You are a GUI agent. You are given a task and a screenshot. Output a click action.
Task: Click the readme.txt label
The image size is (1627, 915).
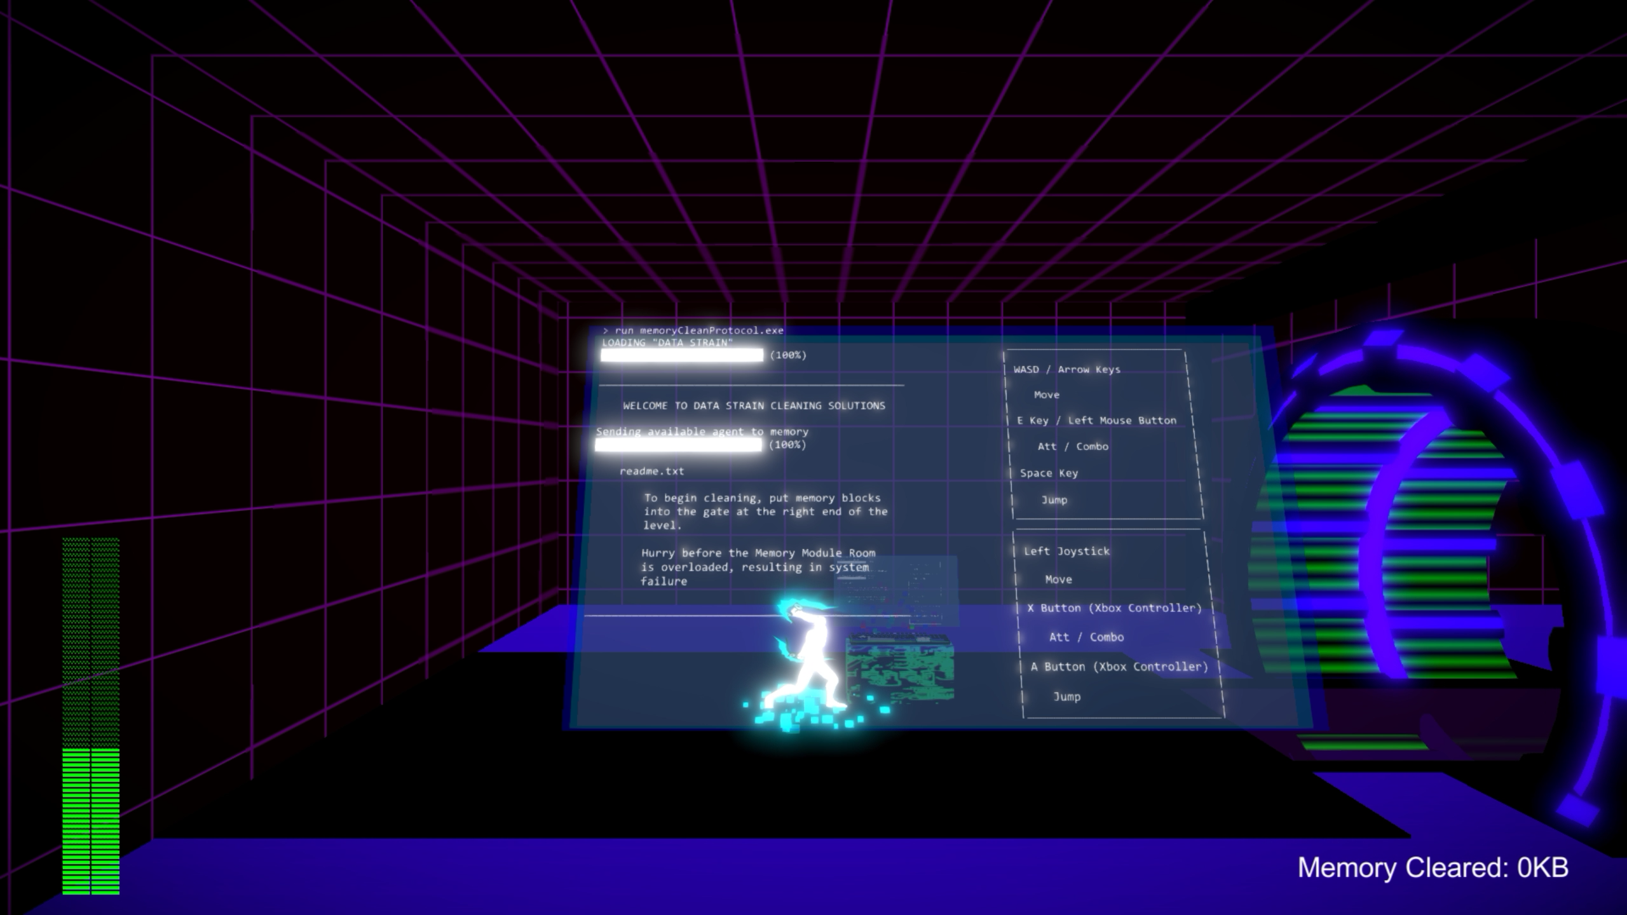(x=651, y=471)
